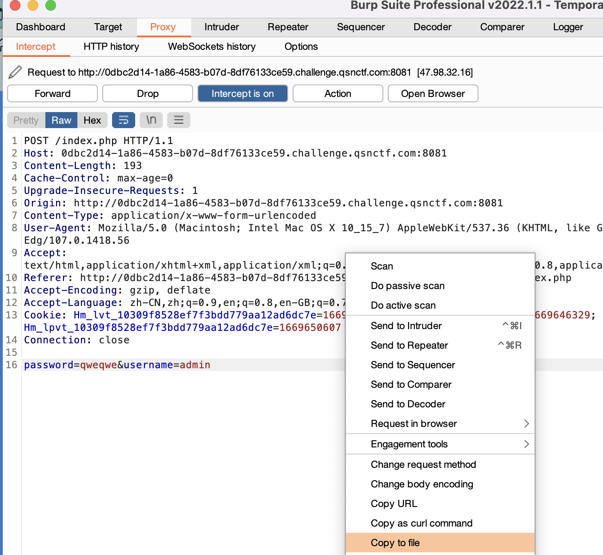603x555 pixels.
Task: Click the Content-Type header line
Action: (x=170, y=215)
